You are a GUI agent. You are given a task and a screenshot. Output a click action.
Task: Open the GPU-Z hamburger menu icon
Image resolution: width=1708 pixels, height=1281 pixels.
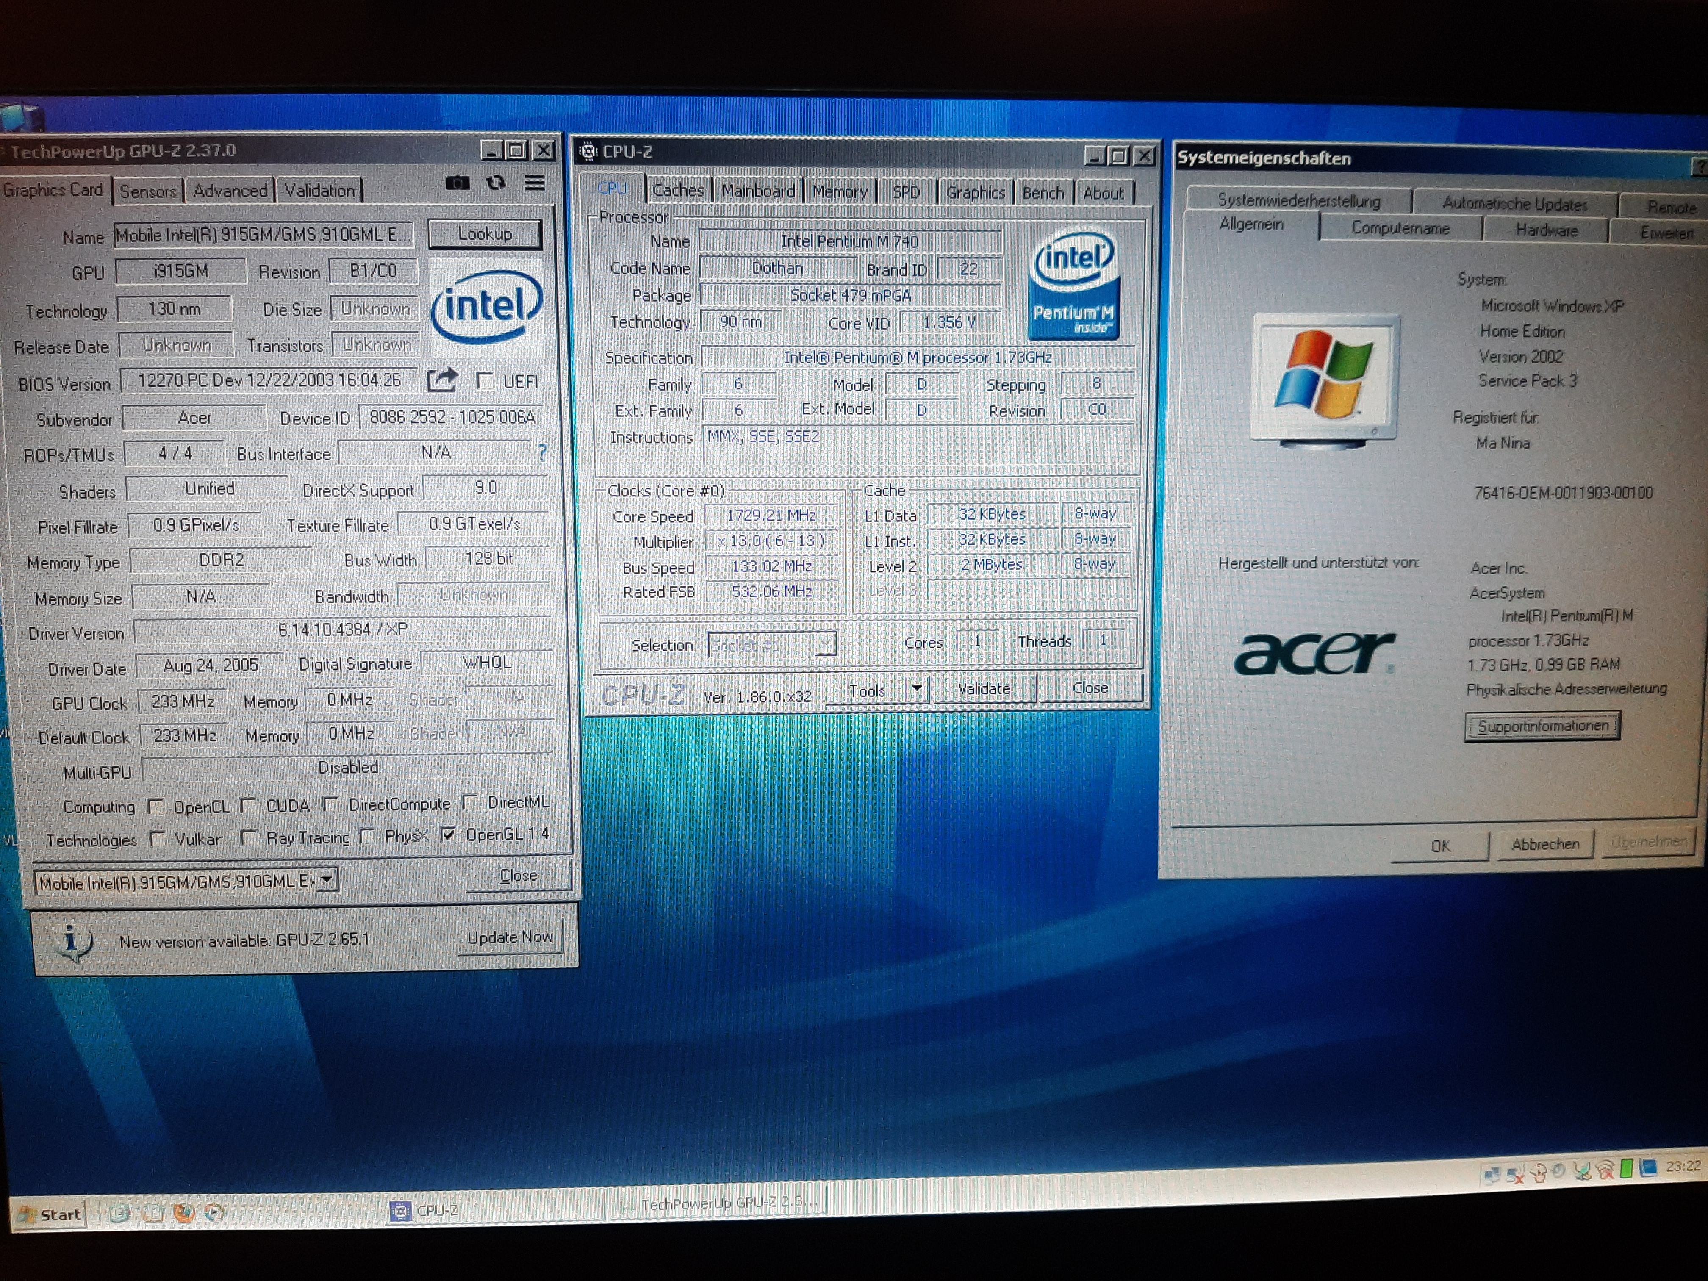(534, 183)
